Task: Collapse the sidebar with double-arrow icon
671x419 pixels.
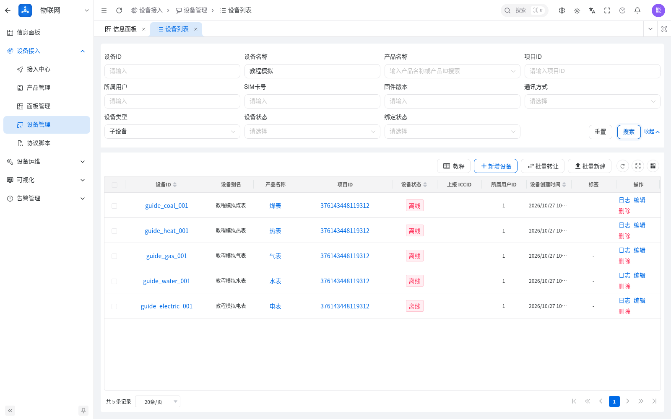Action: tap(10, 411)
